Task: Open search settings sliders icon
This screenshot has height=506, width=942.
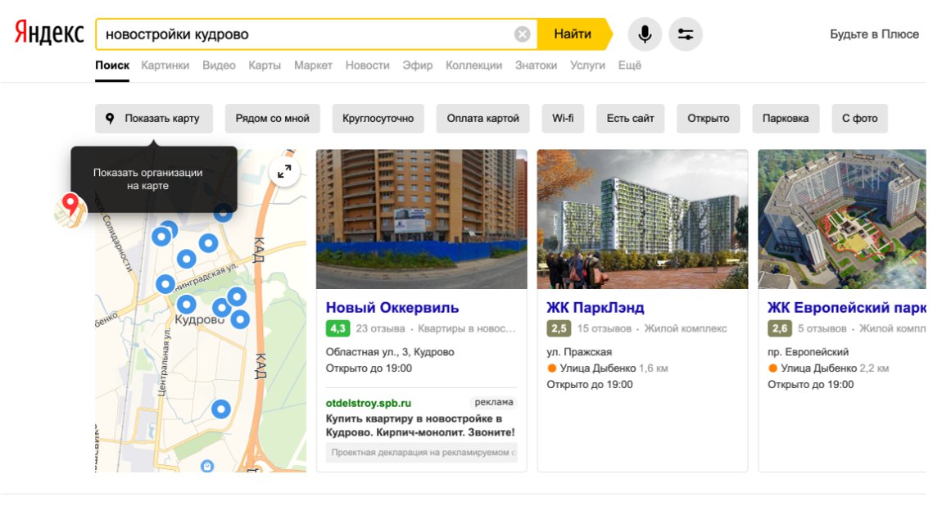Action: point(686,34)
